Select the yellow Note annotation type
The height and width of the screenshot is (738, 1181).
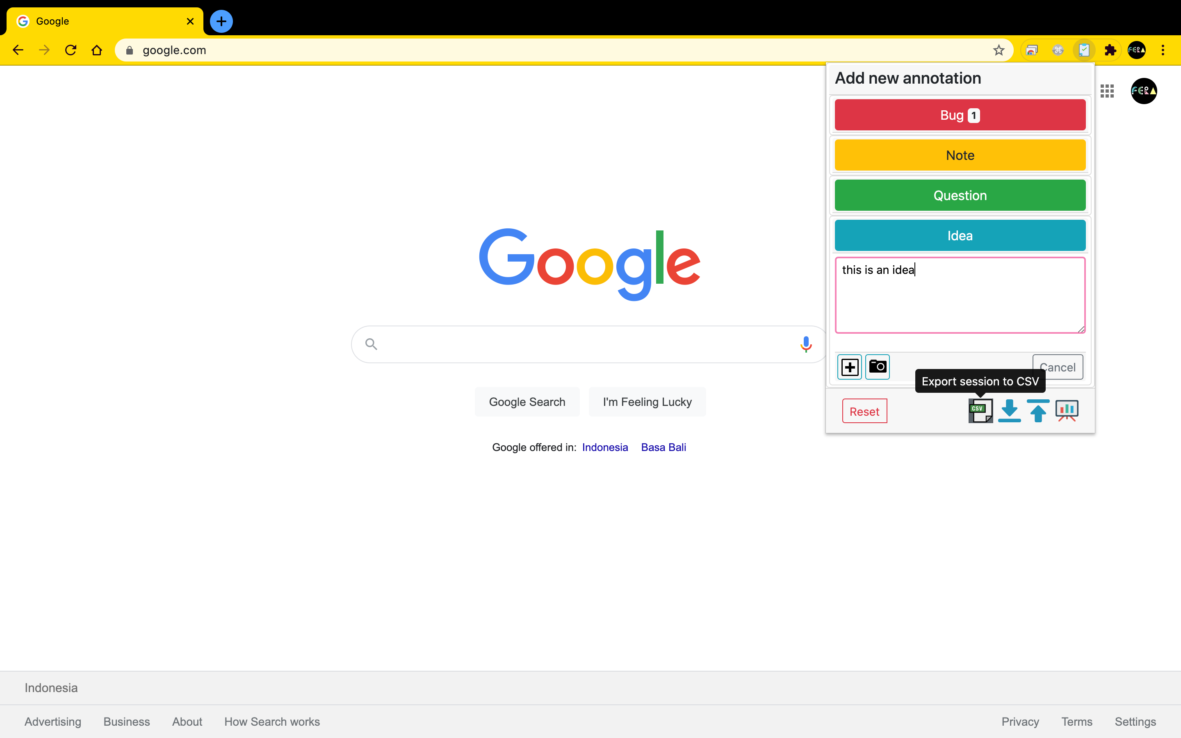pos(960,155)
